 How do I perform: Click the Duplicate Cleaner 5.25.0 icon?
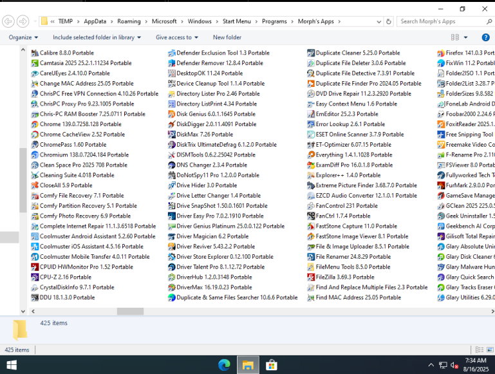tap(311, 53)
